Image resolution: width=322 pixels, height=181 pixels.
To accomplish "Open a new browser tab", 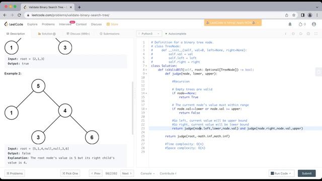I will tap(79, 7).
